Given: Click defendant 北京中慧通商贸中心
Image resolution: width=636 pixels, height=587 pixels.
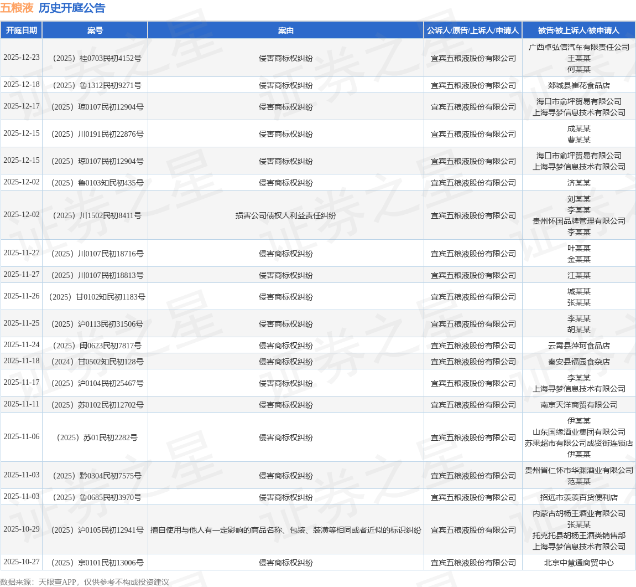Looking at the screenshot, I should 579,563.
